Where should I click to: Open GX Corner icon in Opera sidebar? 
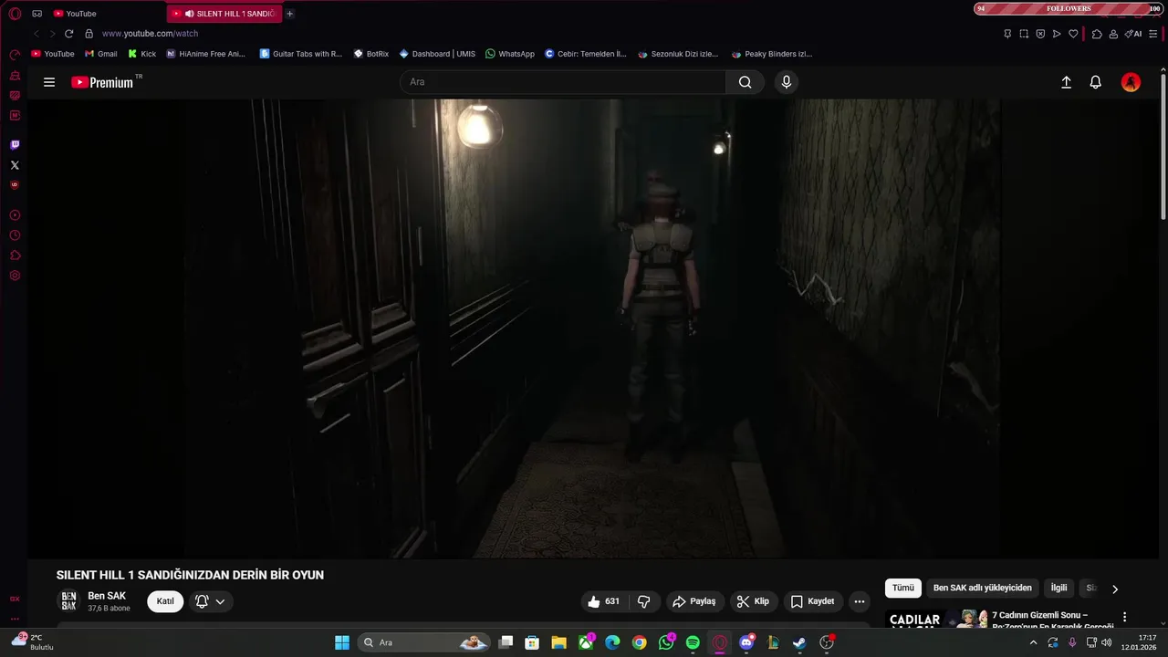(15, 599)
